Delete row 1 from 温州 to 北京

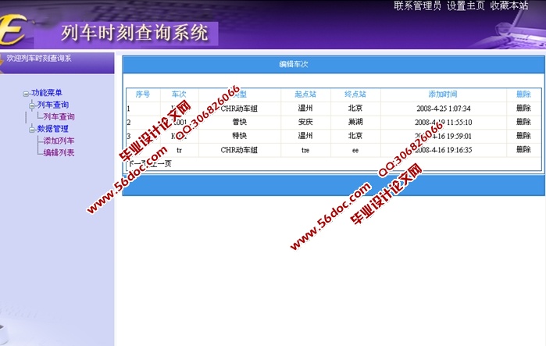(523, 108)
